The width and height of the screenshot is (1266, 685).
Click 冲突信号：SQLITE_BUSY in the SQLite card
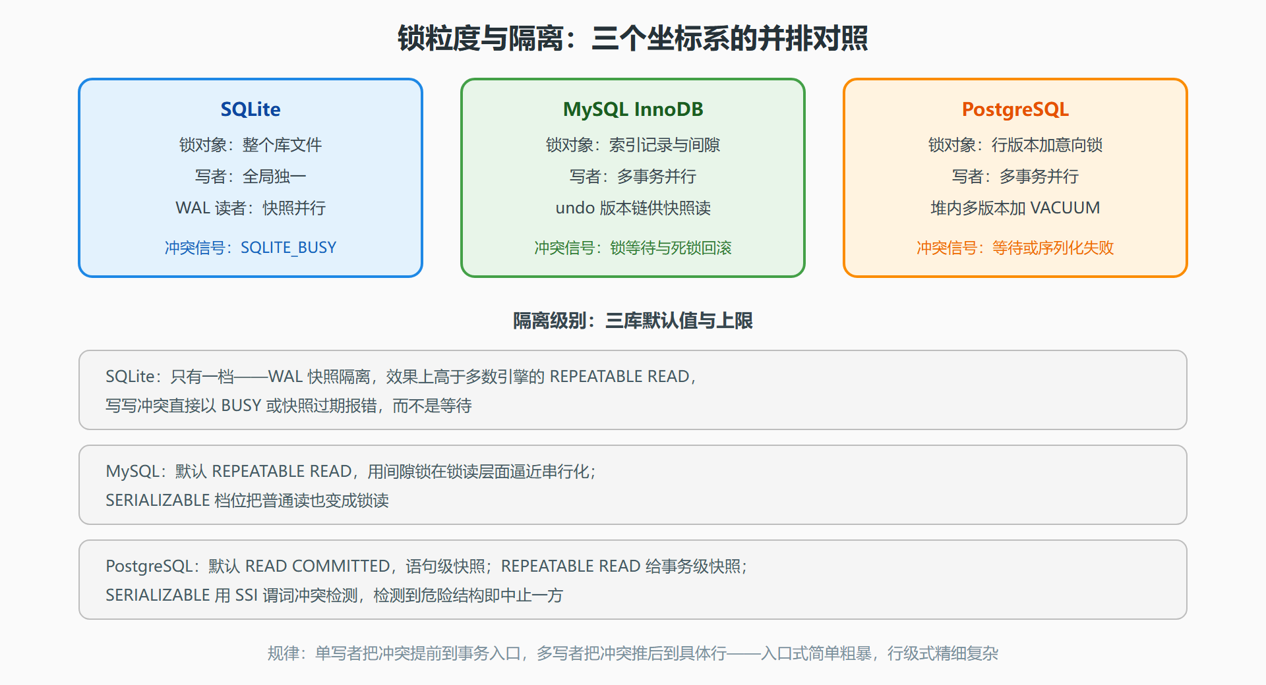point(251,248)
